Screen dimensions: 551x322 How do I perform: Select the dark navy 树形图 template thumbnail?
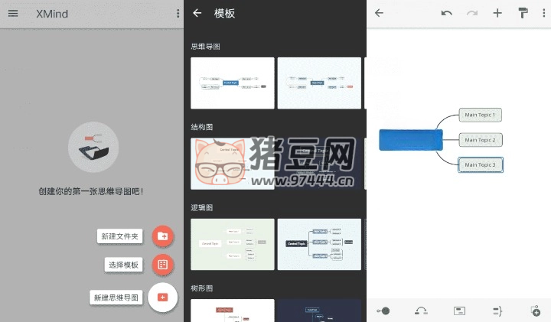pyautogui.click(x=319, y=311)
